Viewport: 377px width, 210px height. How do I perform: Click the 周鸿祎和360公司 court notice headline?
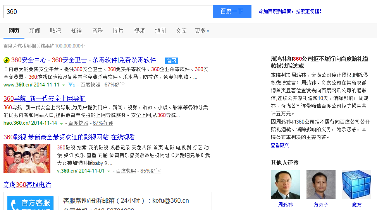click(x=320, y=62)
